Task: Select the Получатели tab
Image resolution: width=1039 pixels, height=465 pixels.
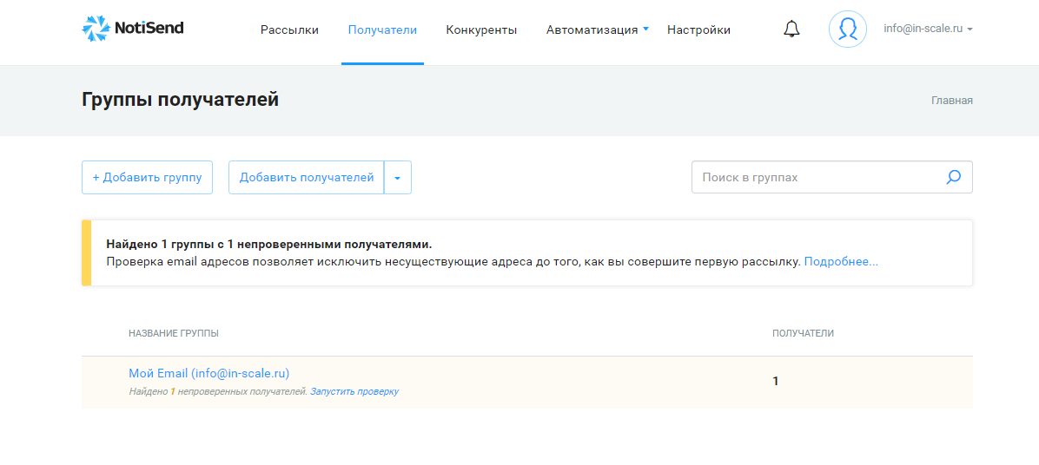Action: (382, 29)
